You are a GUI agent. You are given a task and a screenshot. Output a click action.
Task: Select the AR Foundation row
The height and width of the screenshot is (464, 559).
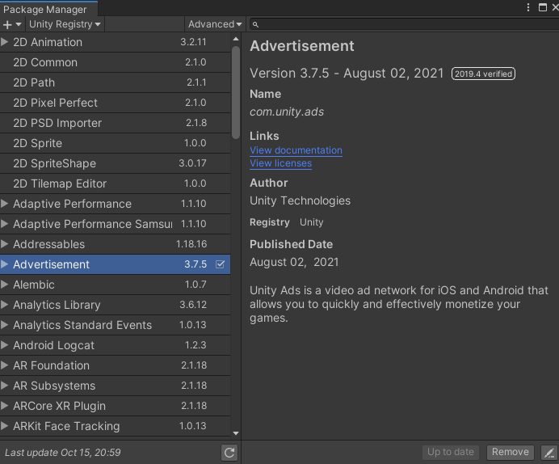coord(116,365)
